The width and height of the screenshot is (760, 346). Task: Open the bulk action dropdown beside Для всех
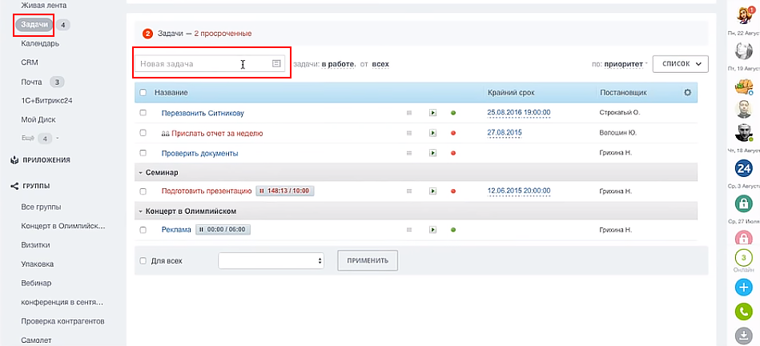pyautogui.click(x=271, y=260)
